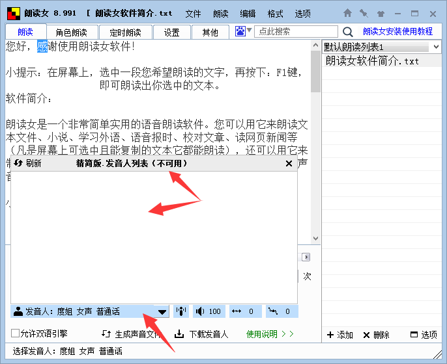Click the greeting line 您好,感谢使用朗读女软件!
This screenshot has width=447, height=364.
click(x=70, y=46)
